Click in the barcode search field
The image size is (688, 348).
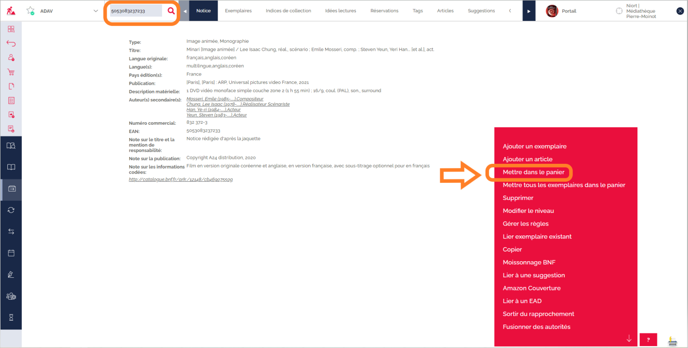pos(136,11)
